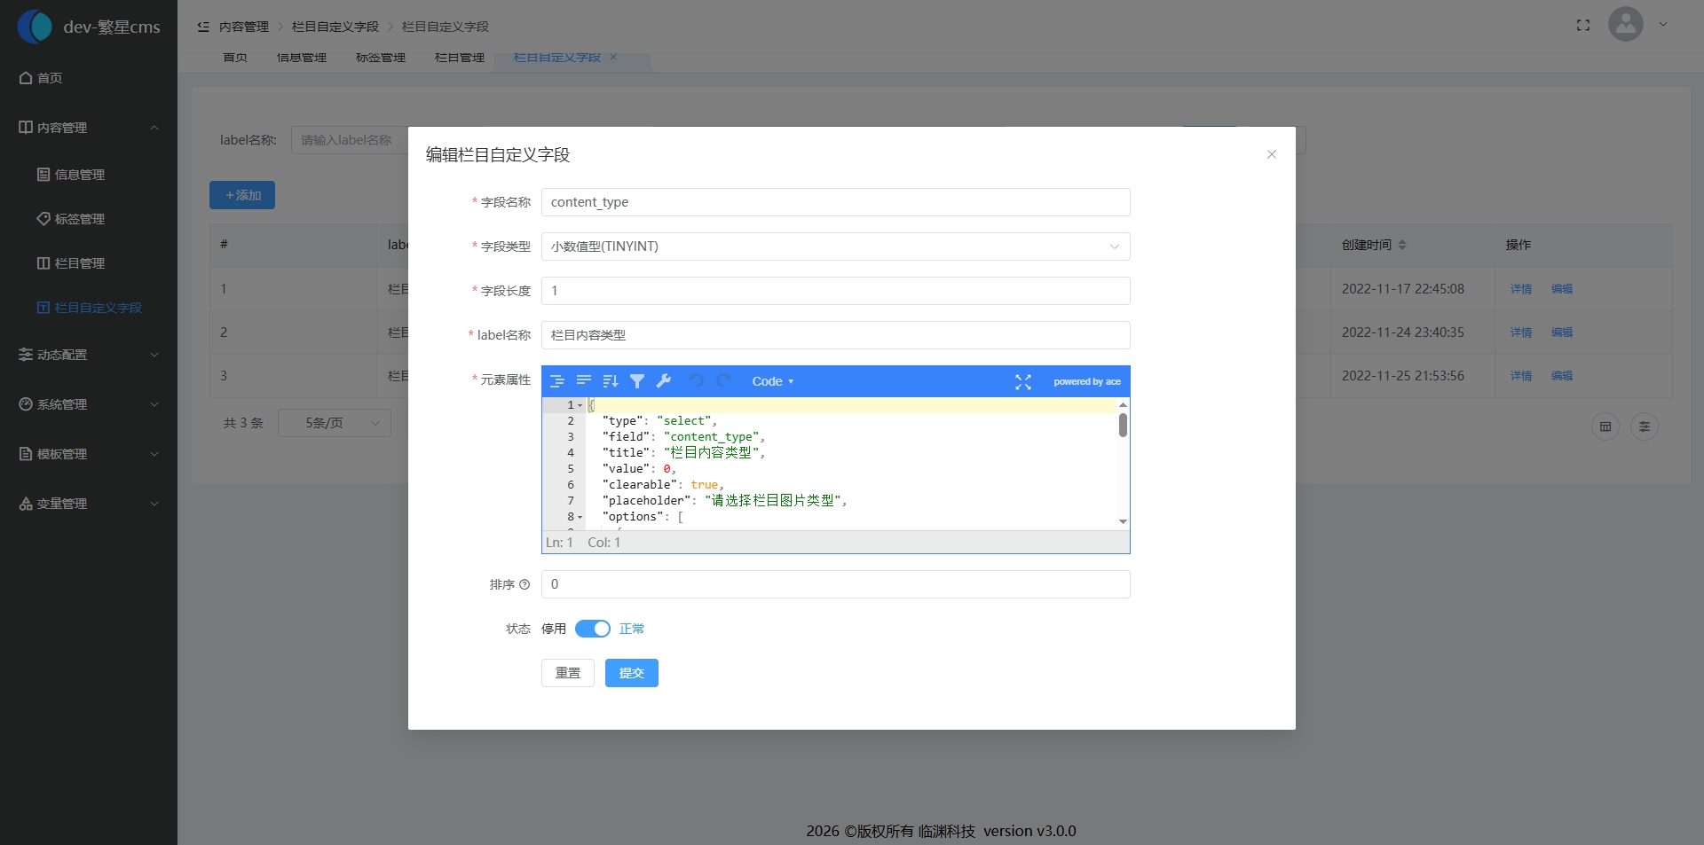This screenshot has width=1704, height=845.
Task: Click the 提交 submit button
Action: [631, 673]
